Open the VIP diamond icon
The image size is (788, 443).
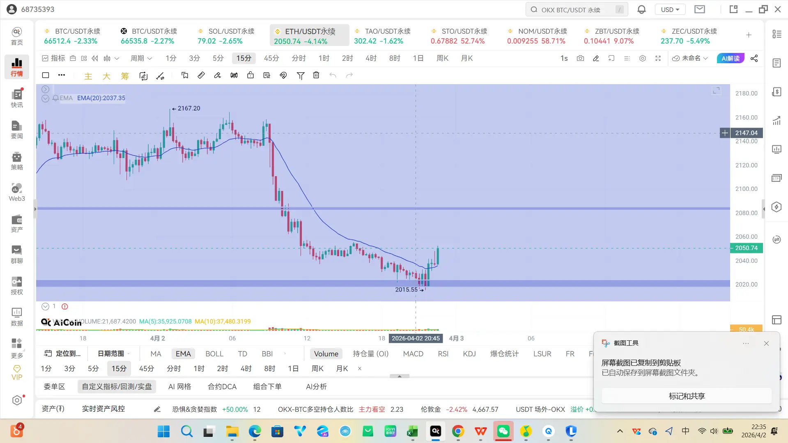17,373
